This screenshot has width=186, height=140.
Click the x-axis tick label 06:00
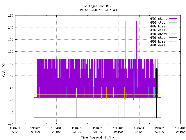pyautogui.click(x=139, y=132)
